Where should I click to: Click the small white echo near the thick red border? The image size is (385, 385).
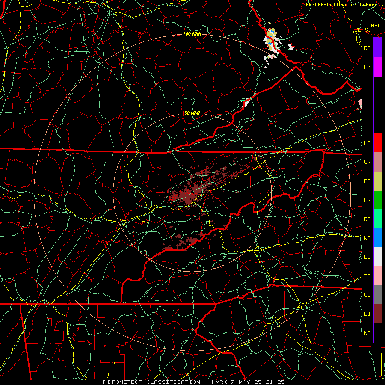pyautogui.click(x=246, y=102)
